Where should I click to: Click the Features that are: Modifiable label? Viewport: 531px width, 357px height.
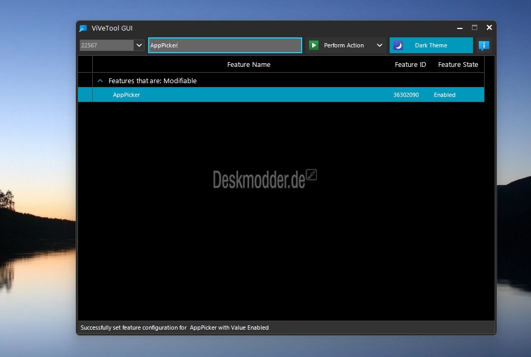point(152,81)
